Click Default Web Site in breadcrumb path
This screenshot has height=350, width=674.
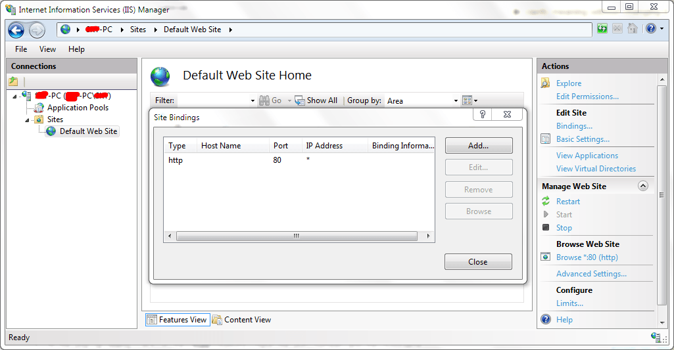(192, 30)
